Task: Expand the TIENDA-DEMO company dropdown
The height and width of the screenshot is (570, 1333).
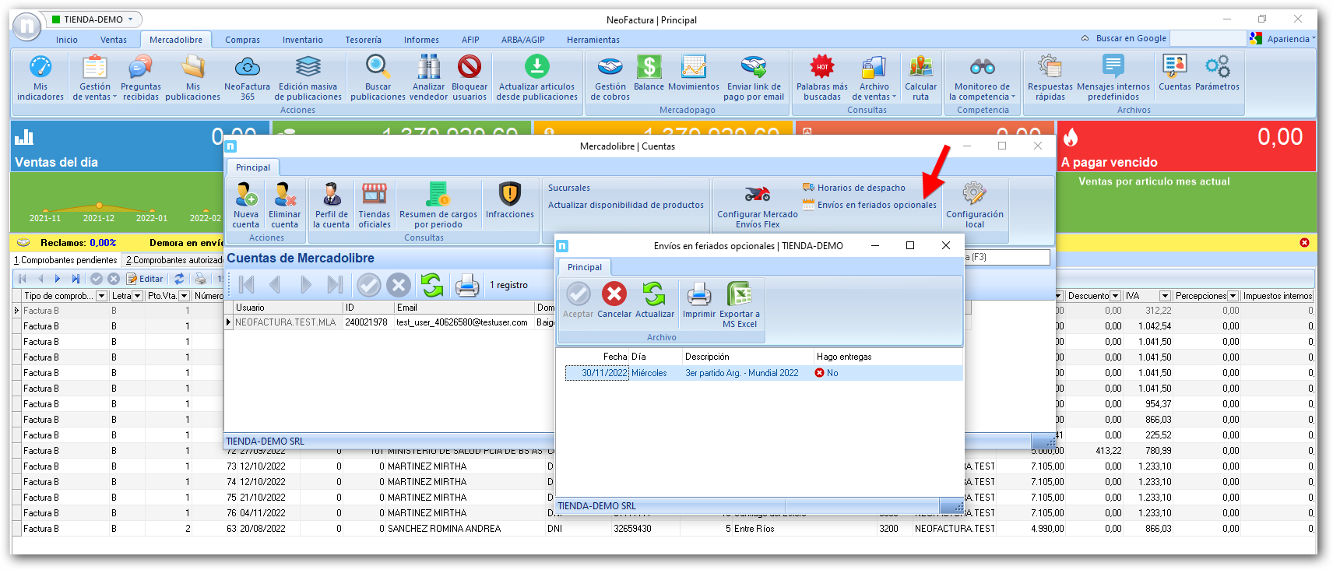Action: click(x=131, y=19)
